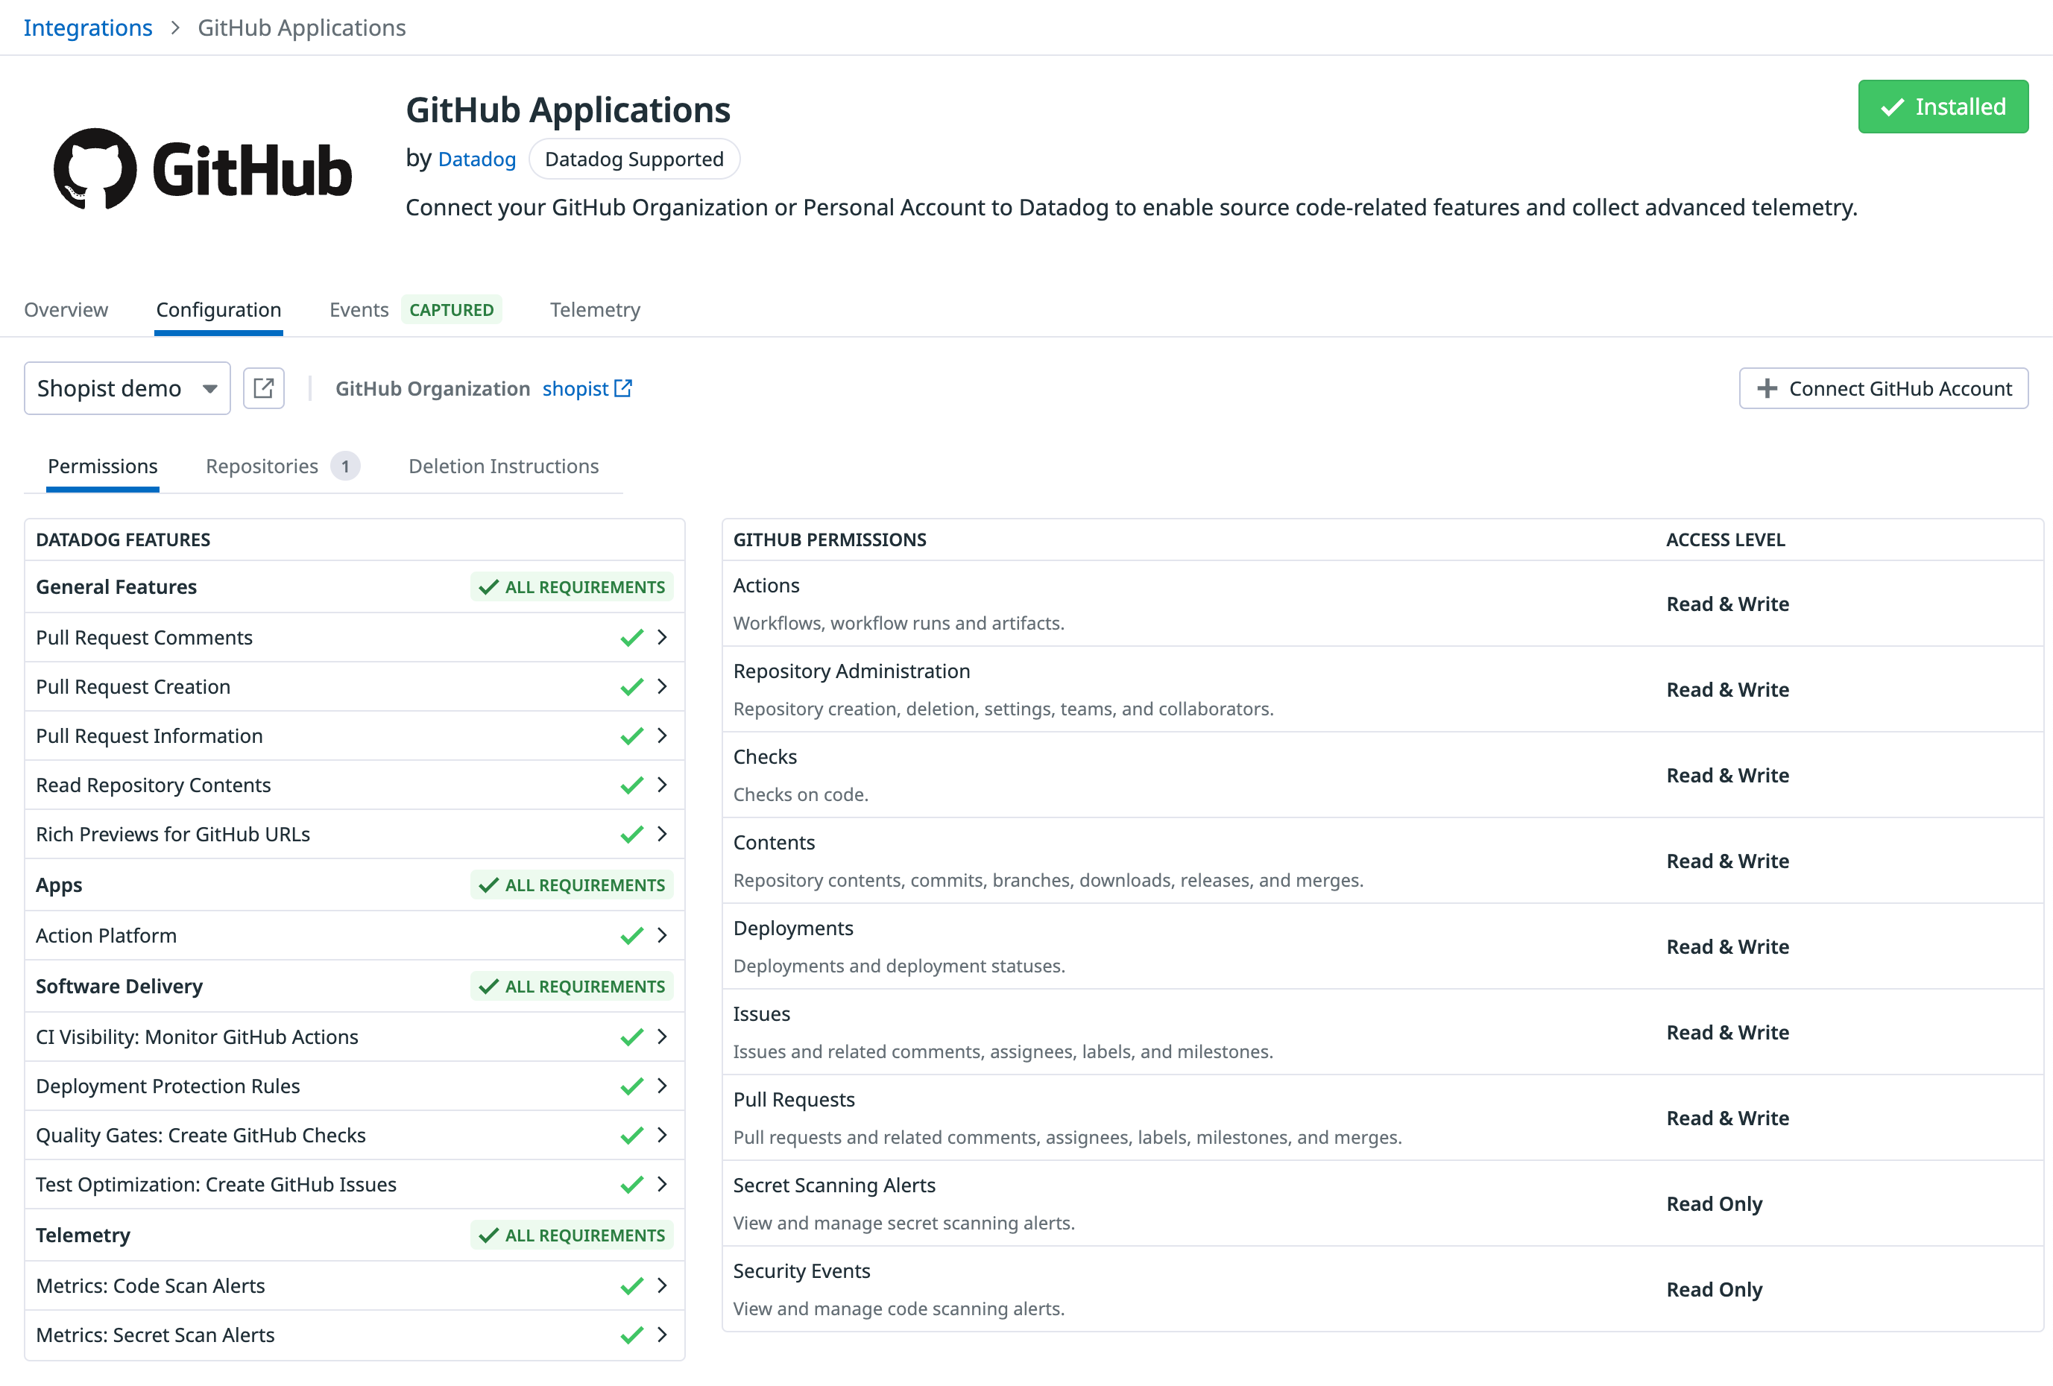
Task: Click the plus icon on Connect GitHub Account
Action: point(1767,387)
